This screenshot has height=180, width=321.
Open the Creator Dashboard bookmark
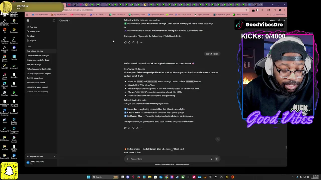point(240,14)
